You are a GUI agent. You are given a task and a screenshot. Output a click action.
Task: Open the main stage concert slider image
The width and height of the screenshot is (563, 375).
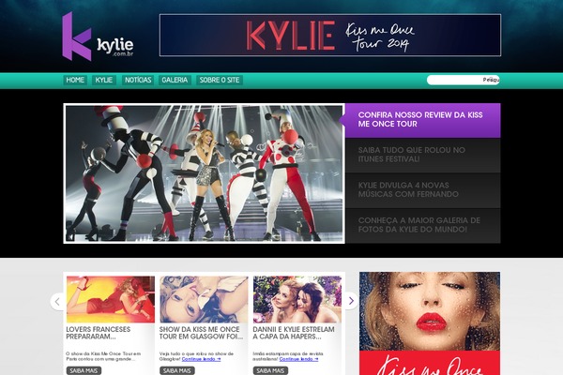point(204,173)
